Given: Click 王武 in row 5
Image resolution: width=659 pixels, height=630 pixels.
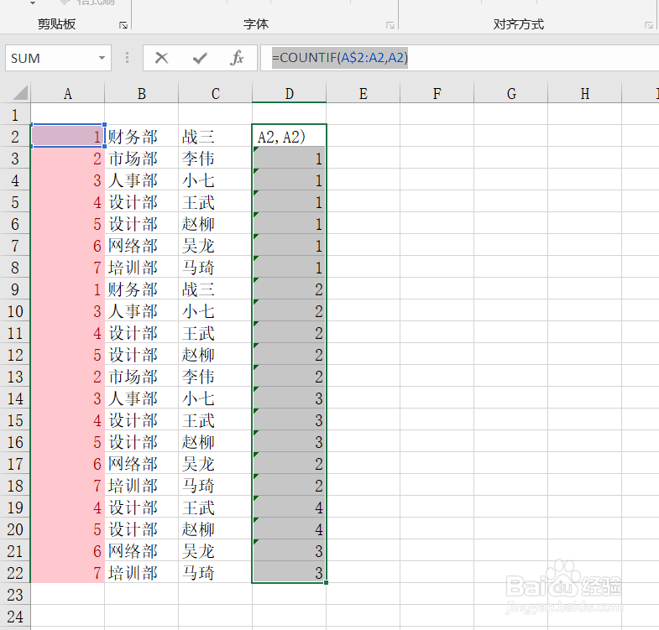Looking at the screenshot, I should pos(198,202).
